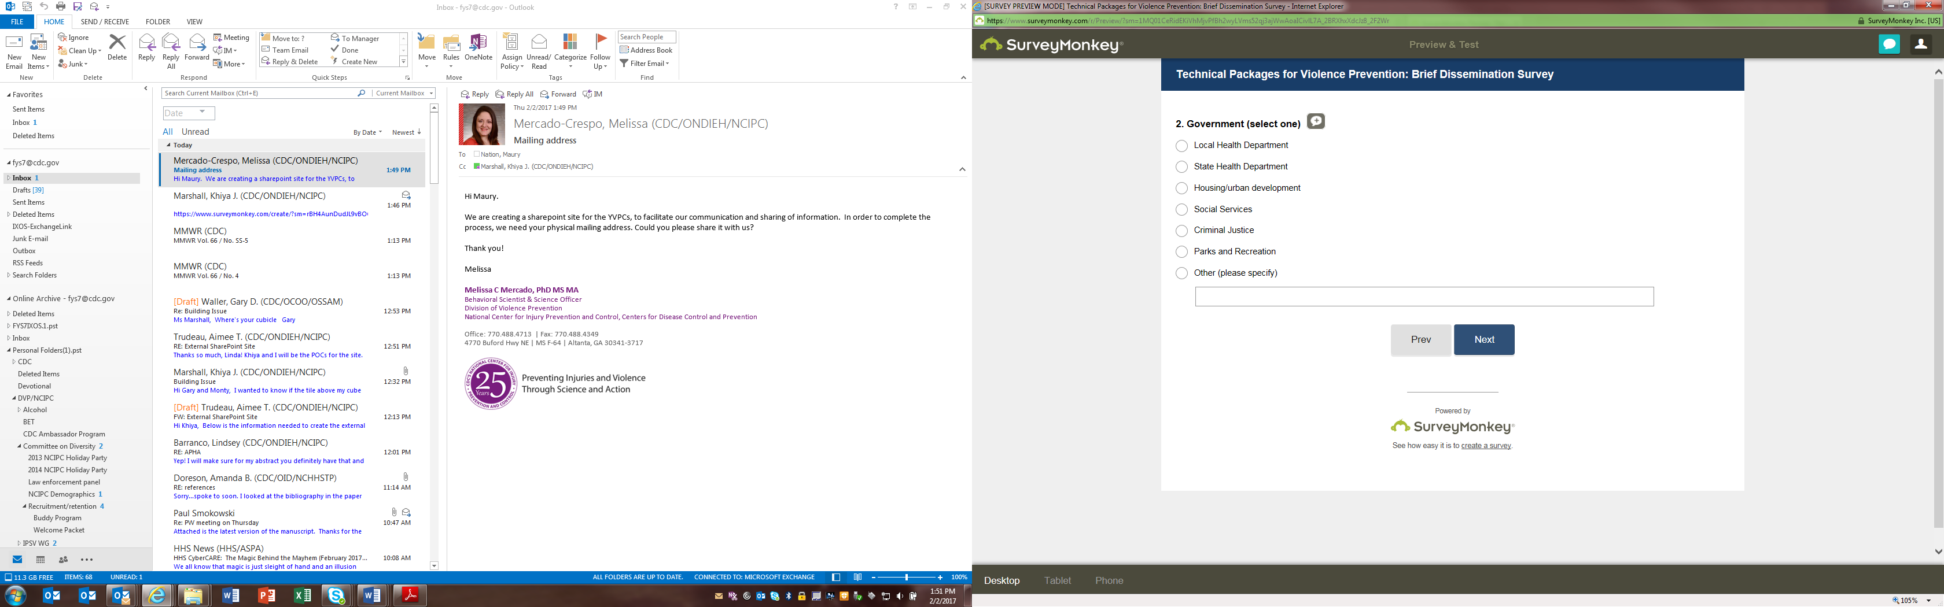
Task: Click the Other (please specify) text field
Action: point(1424,297)
